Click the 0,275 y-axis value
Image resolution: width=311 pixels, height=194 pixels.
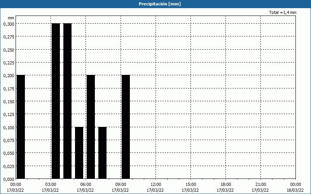[x=9, y=37]
